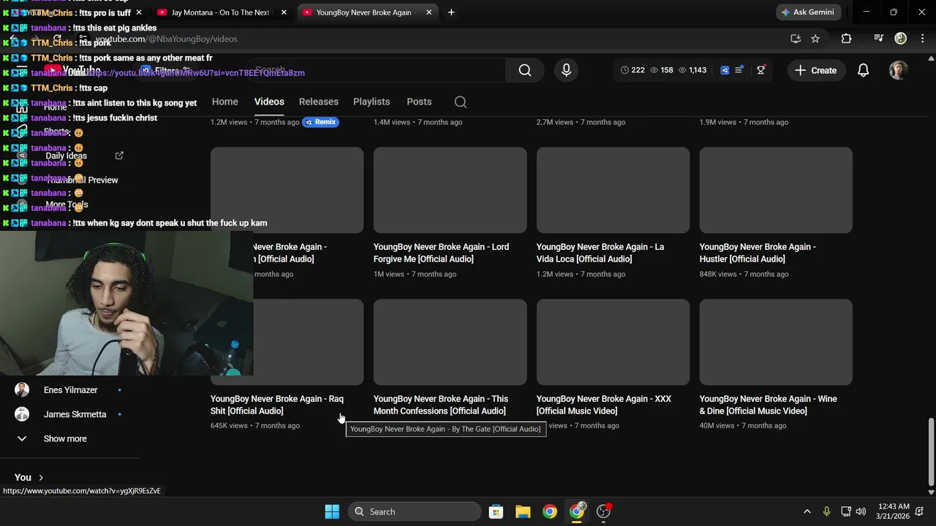936x526 pixels.
Task: Open the channel Posts tab
Action: point(419,102)
